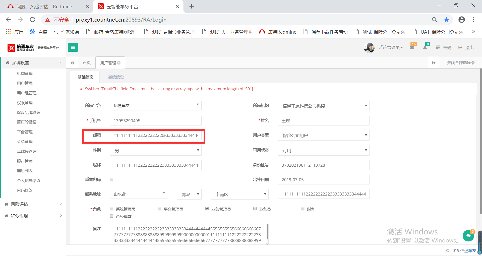Open the green chat bubble widget

click(x=468, y=235)
